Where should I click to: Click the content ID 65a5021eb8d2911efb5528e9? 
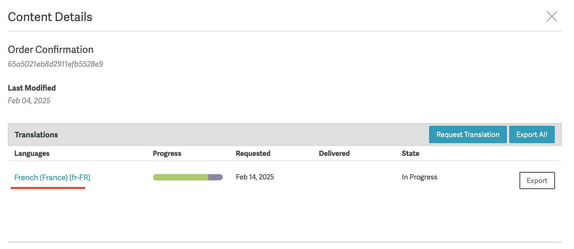(x=55, y=64)
